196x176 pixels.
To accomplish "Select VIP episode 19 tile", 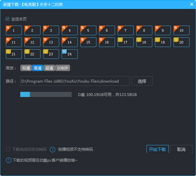I will tap(163, 42).
